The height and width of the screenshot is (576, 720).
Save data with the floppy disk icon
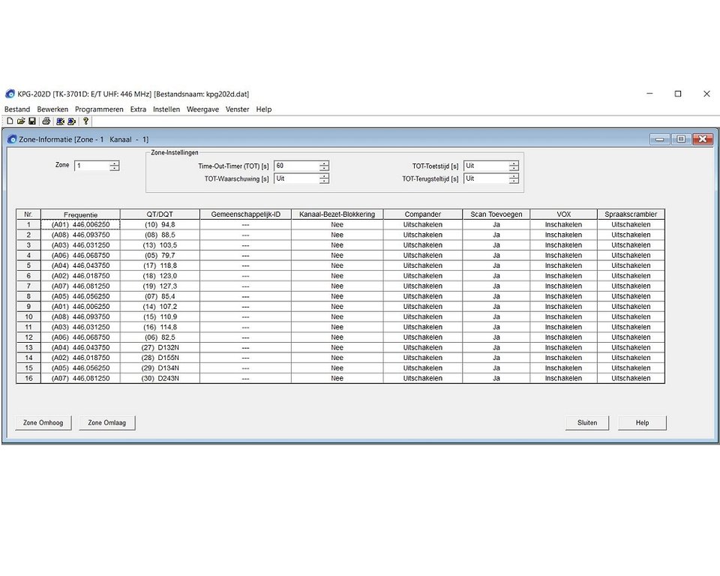click(x=32, y=121)
